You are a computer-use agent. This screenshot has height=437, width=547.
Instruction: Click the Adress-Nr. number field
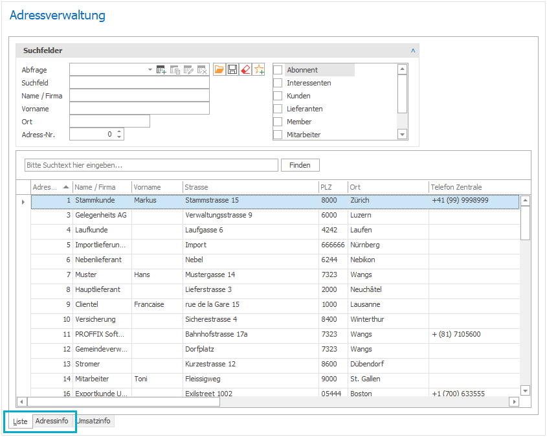(93, 134)
